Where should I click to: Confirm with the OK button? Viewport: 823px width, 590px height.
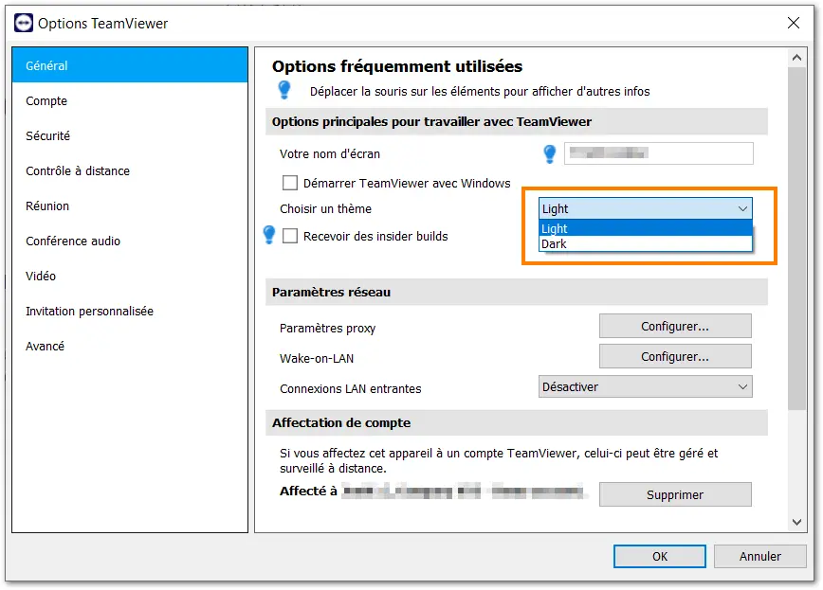660,556
